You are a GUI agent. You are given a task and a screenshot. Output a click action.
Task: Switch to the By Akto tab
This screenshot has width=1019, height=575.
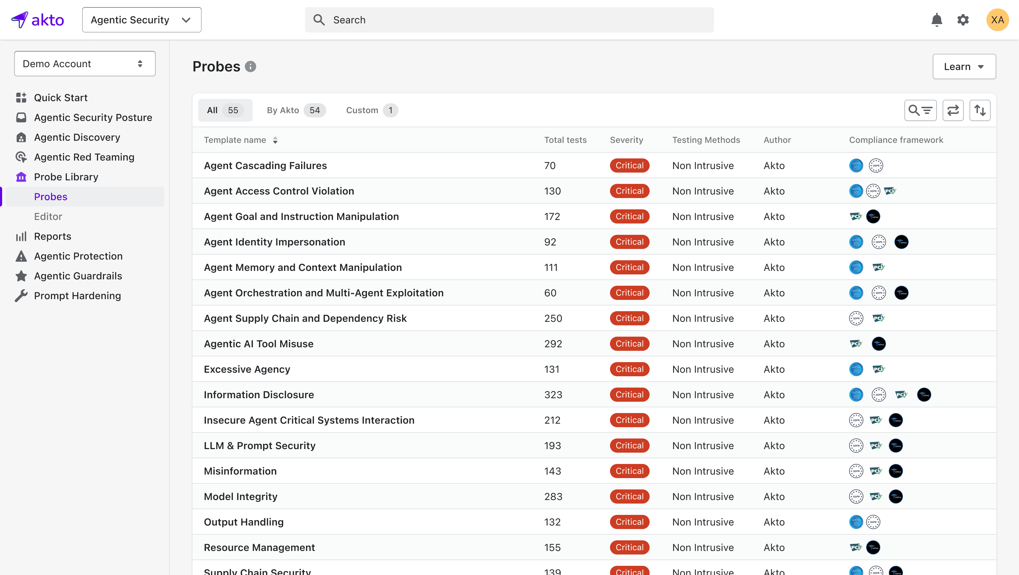click(295, 110)
